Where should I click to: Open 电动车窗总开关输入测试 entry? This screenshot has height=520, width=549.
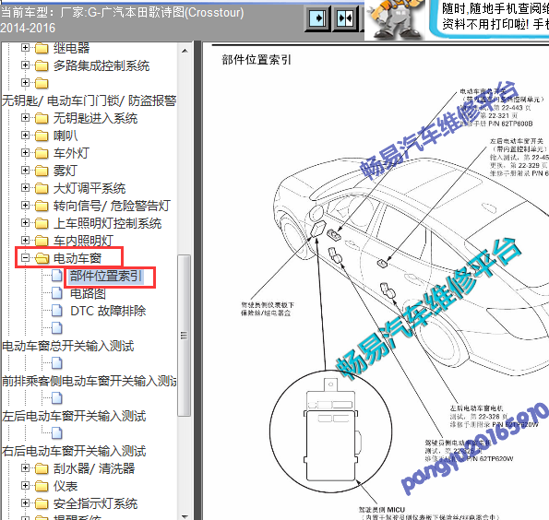(68, 346)
